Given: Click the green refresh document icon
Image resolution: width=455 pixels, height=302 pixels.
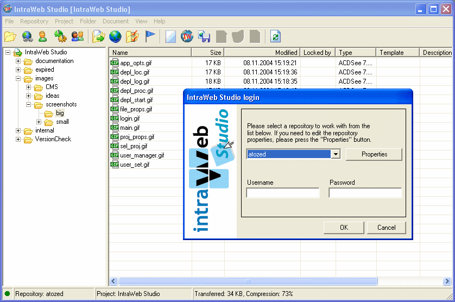Looking at the screenshot, I should pyautogui.click(x=275, y=36).
